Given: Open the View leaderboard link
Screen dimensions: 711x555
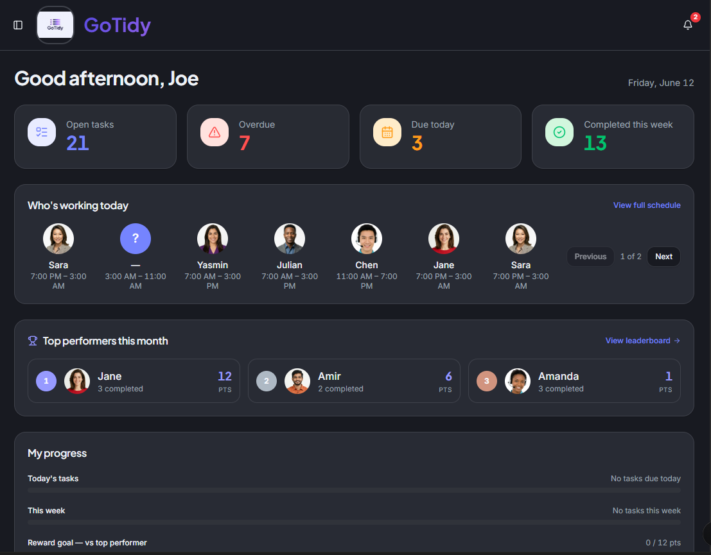Looking at the screenshot, I should click(x=643, y=341).
